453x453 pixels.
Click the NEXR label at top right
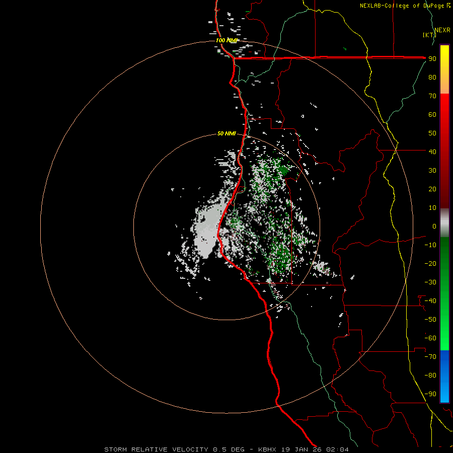tap(442, 30)
